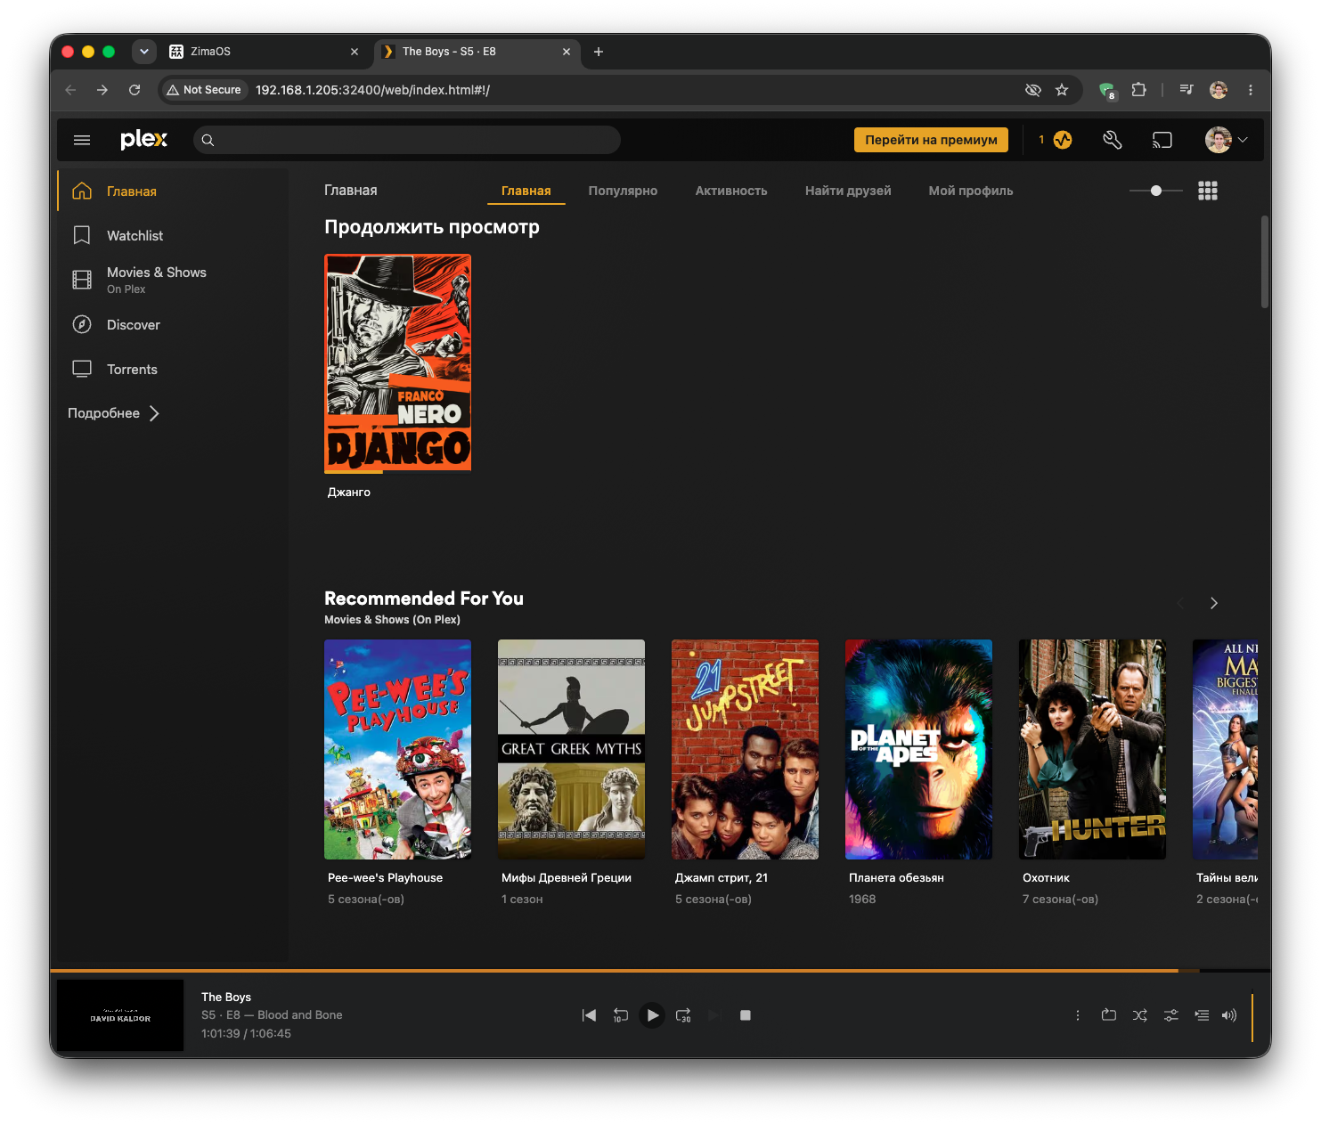Open the Plex settings wrench icon

[x=1112, y=140]
